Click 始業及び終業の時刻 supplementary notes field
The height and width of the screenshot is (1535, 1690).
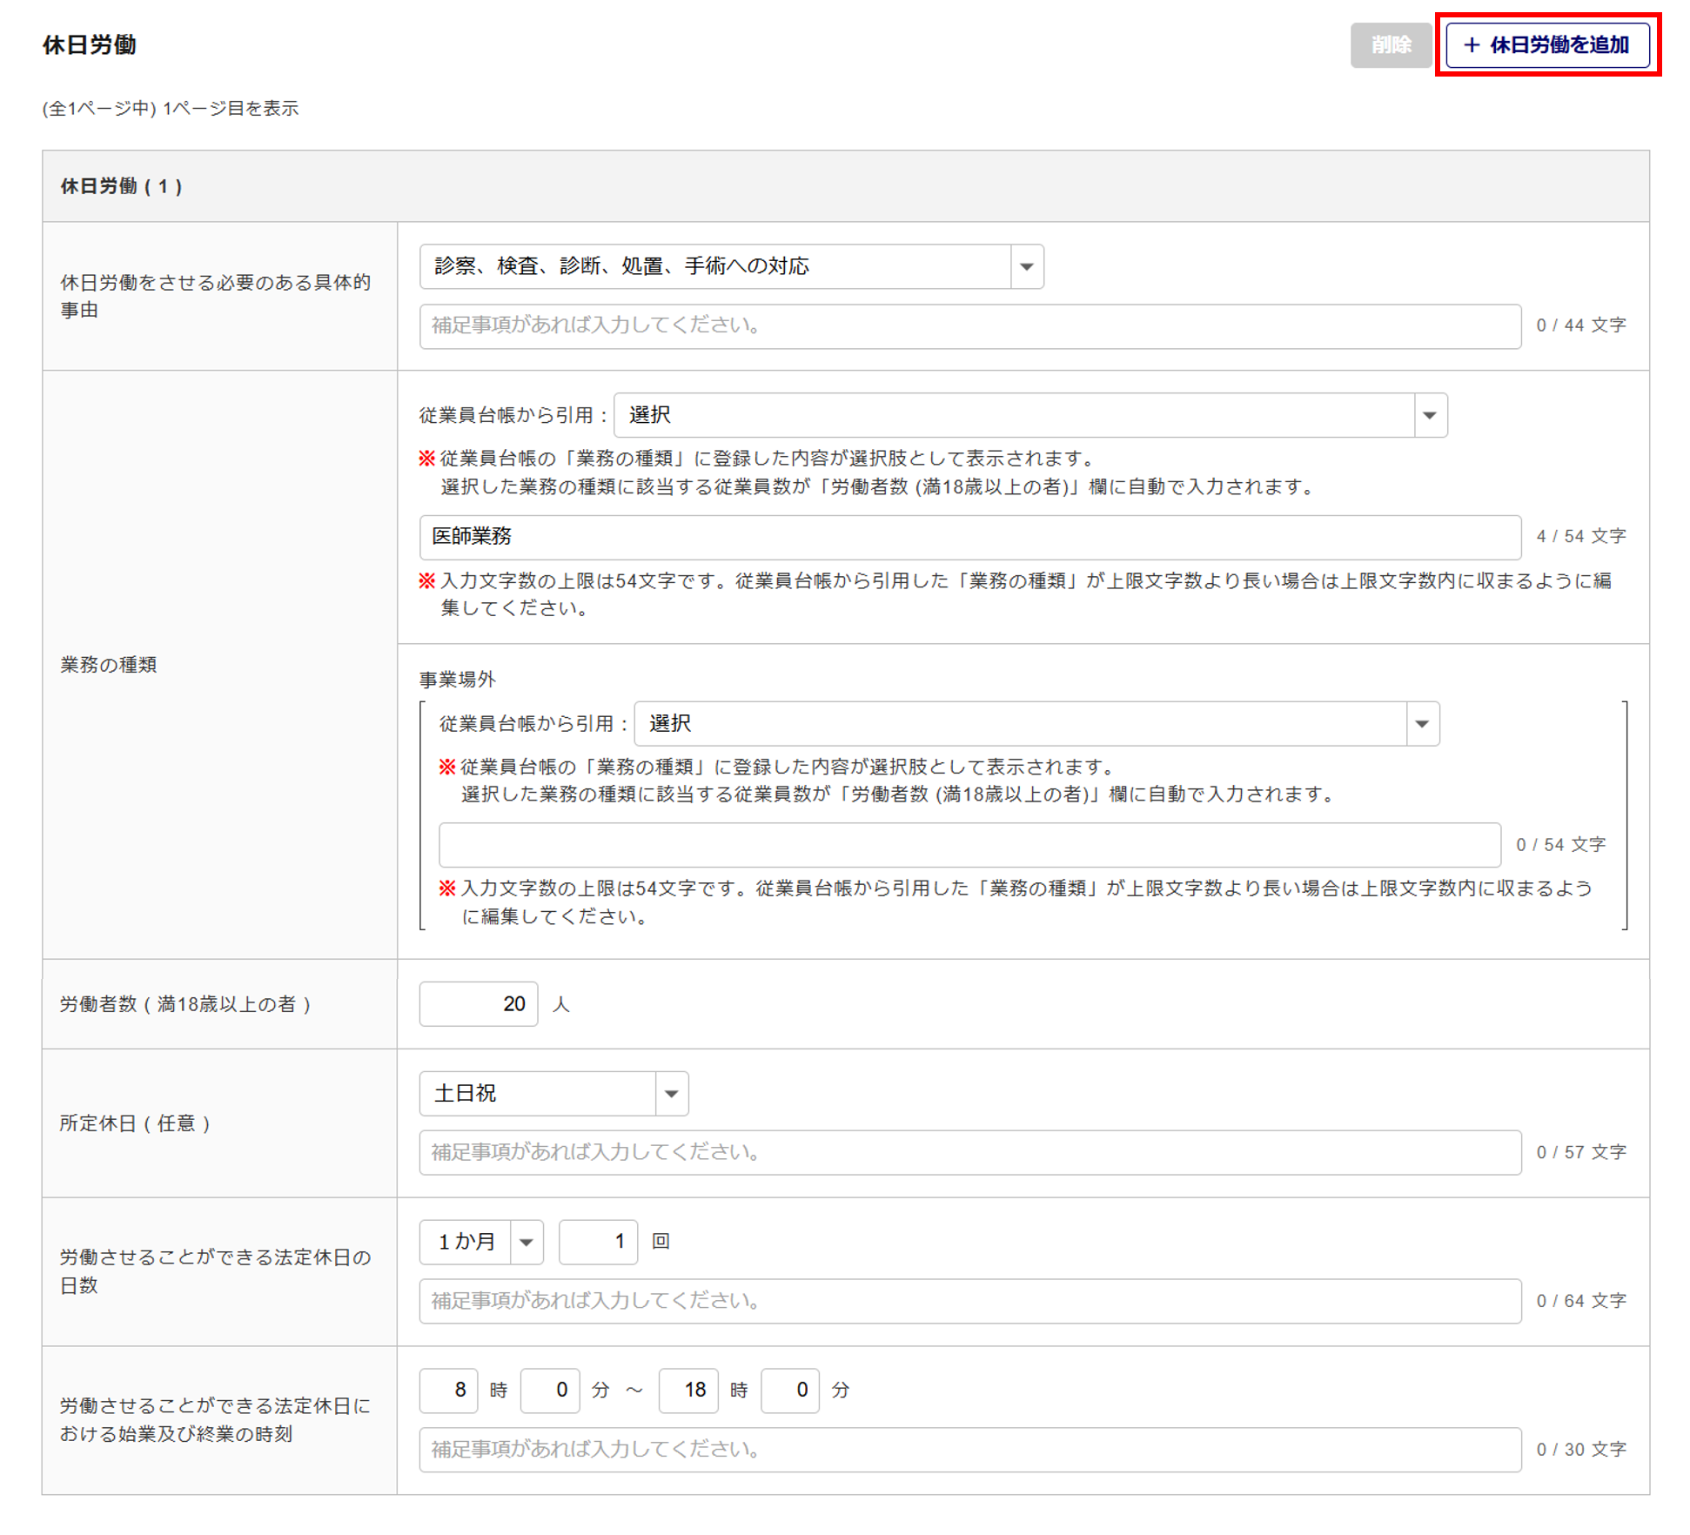click(x=969, y=1451)
